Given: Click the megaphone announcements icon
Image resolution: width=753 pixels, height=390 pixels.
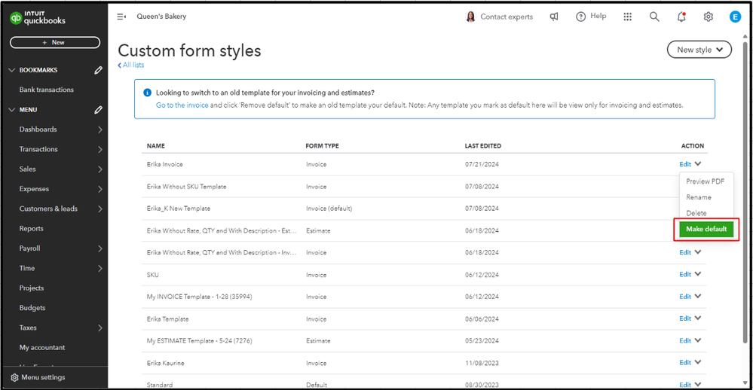Looking at the screenshot, I should tap(554, 17).
